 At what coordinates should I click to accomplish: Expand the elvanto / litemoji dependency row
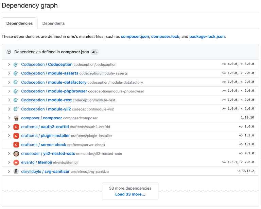(x=9, y=162)
